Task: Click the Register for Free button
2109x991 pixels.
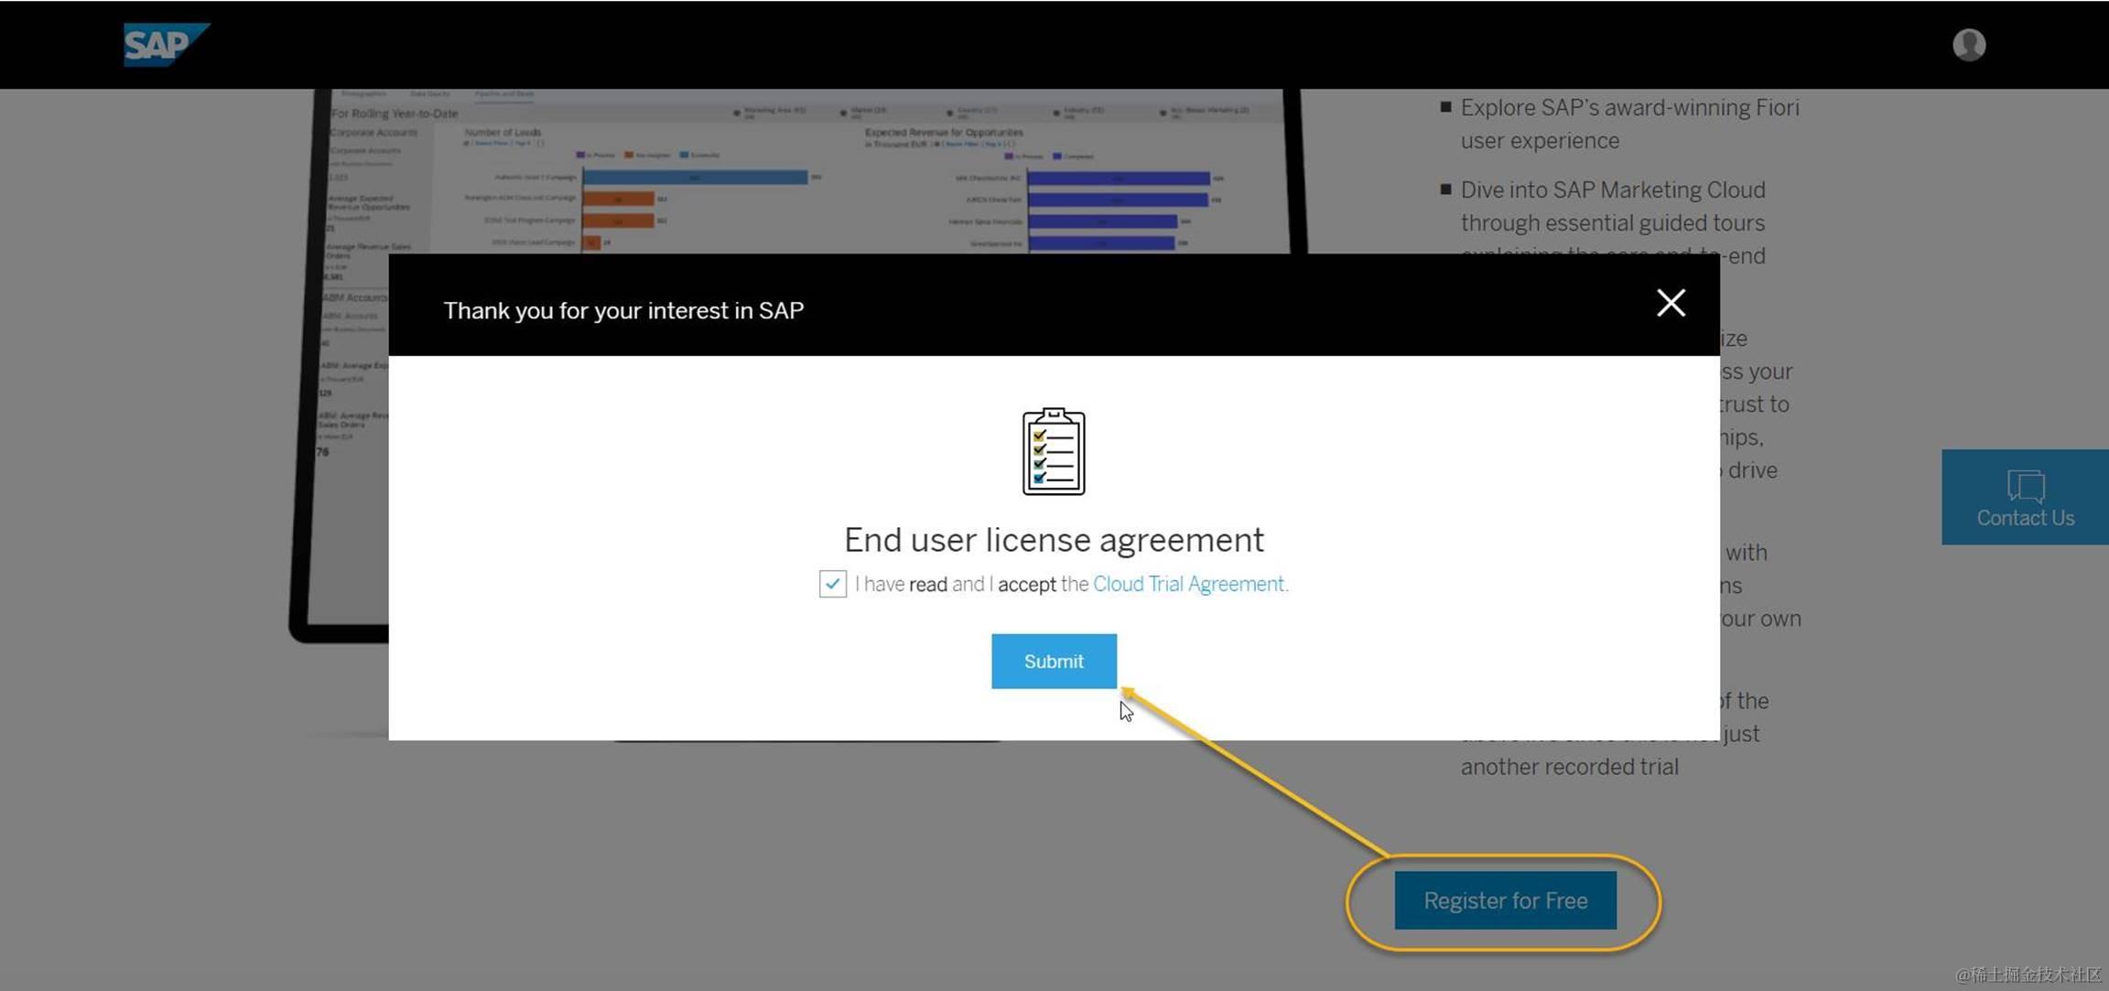Action: tap(1505, 900)
